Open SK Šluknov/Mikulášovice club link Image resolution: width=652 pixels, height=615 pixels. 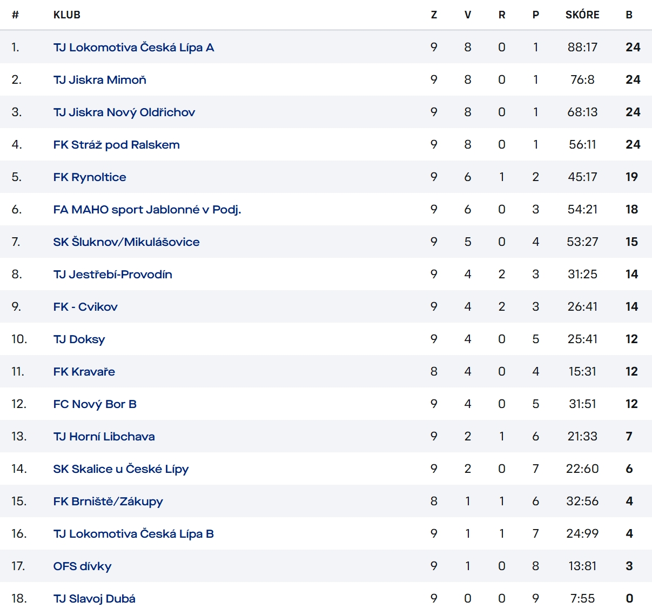[x=126, y=242]
